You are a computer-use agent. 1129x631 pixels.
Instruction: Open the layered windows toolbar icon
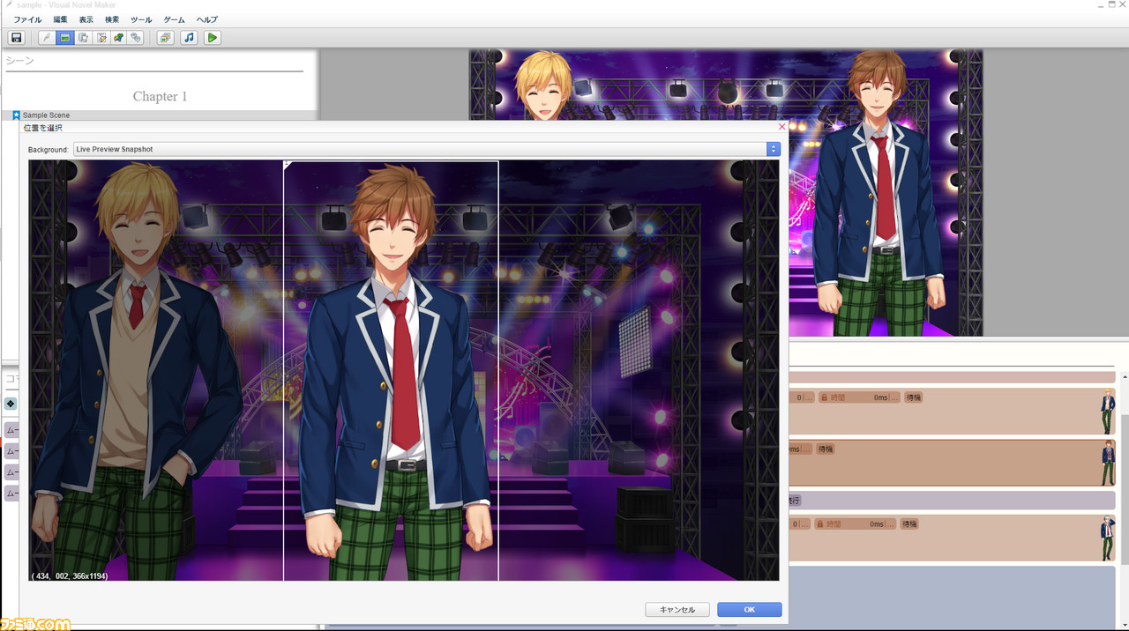pos(165,38)
